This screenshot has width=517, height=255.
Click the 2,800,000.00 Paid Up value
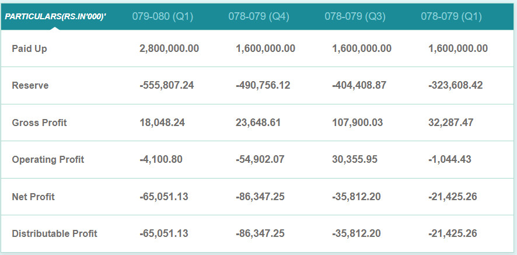[x=169, y=48]
